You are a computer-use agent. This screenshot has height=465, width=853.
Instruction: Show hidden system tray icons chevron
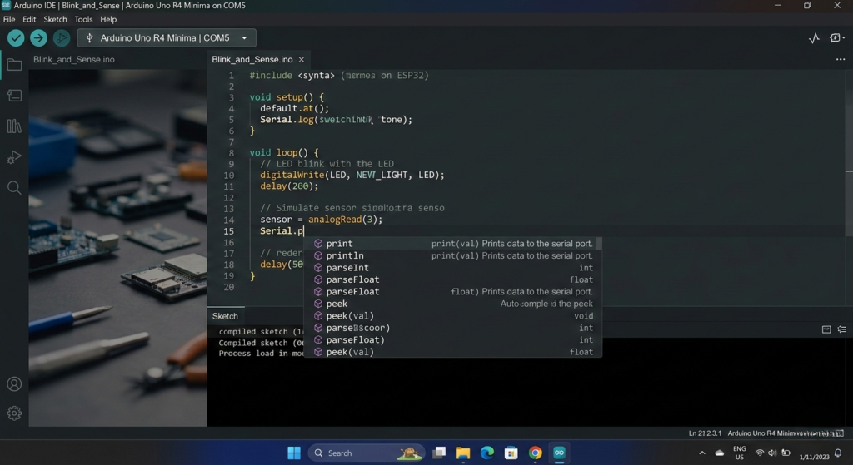click(701, 453)
